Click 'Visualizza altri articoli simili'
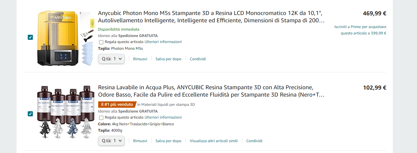417x153 pixels. click(214, 141)
